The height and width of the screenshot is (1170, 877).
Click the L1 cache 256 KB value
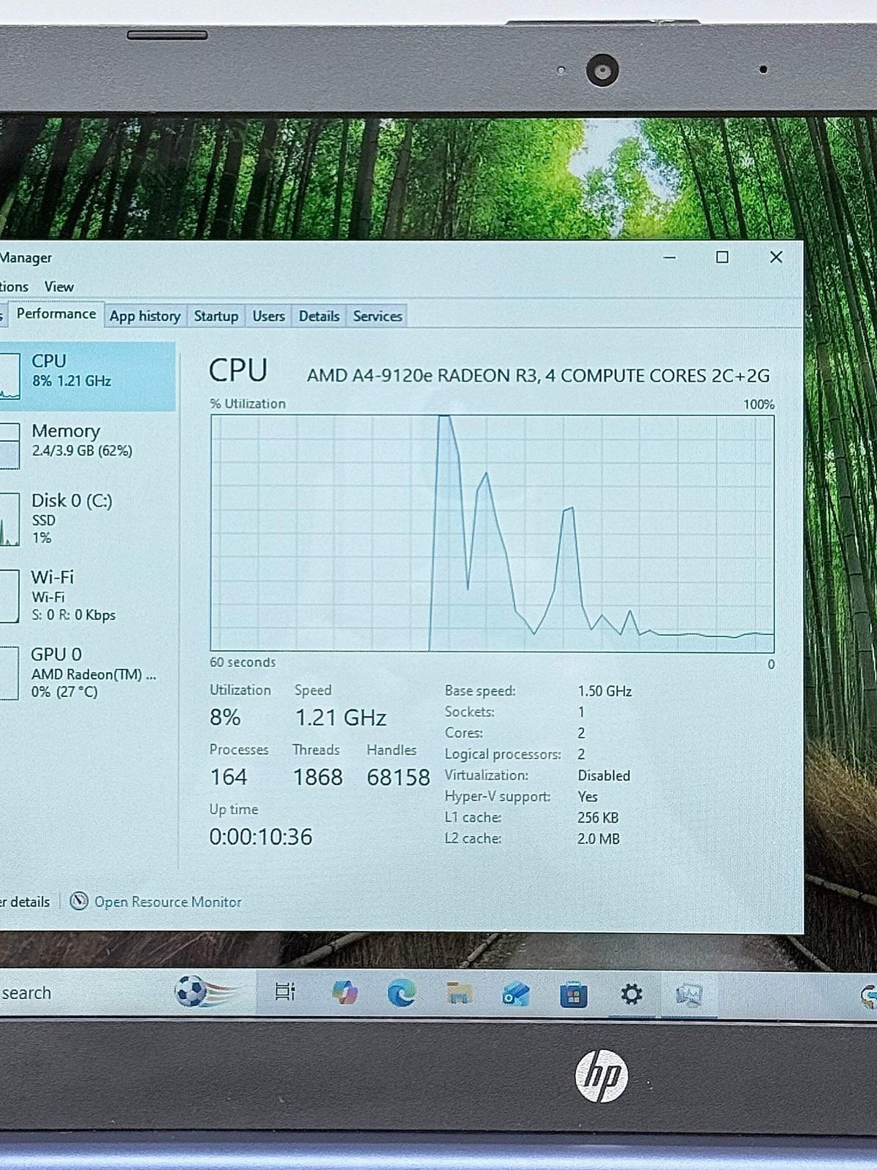(x=598, y=818)
